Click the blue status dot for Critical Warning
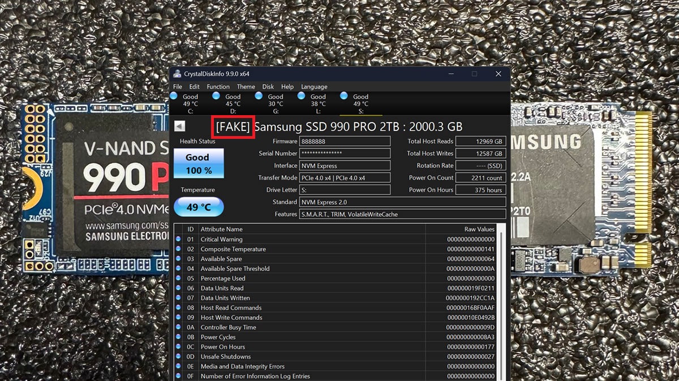The height and width of the screenshot is (381, 679). pos(178,239)
